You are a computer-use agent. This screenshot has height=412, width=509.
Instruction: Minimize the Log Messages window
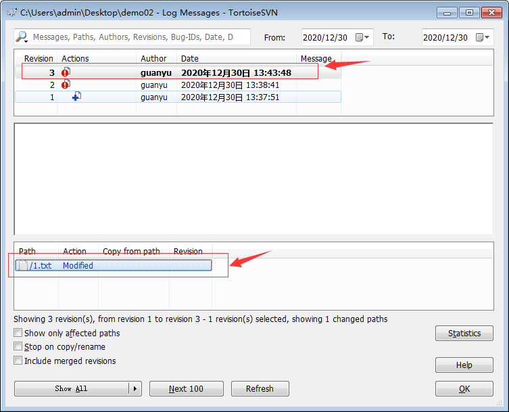click(x=447, y=13)
